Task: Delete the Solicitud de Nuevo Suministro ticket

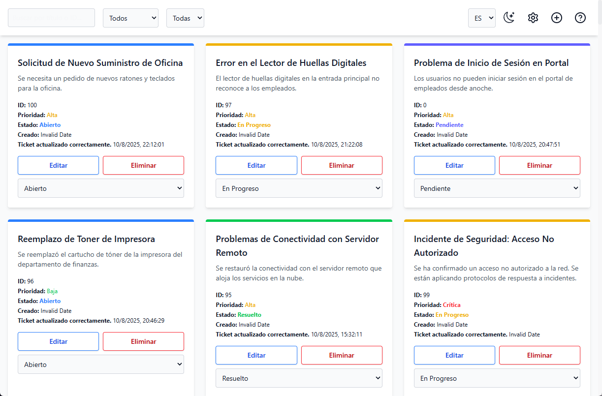Action: coord(143,165)
